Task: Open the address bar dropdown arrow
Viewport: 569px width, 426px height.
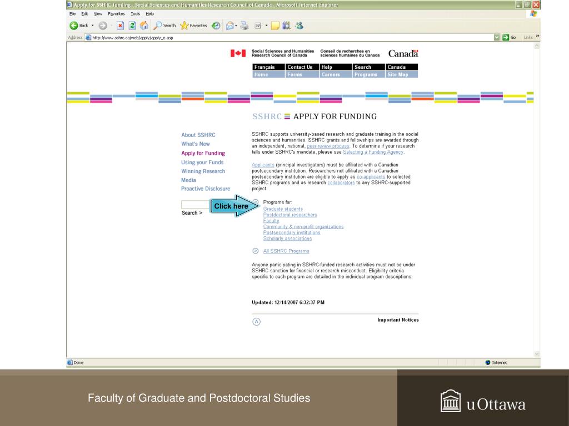Action: (x=497, y=37)
